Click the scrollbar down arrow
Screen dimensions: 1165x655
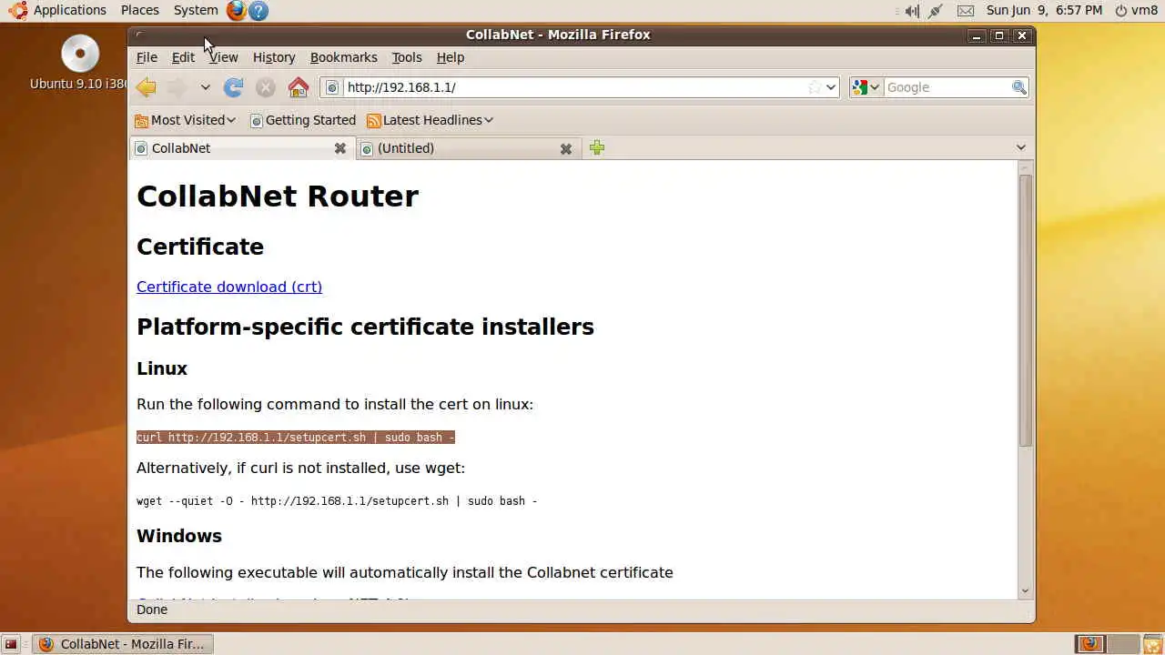click(1026, 591)
